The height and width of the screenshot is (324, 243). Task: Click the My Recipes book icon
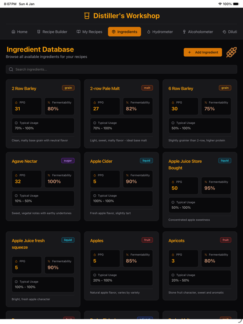click(x=79, y=32)
